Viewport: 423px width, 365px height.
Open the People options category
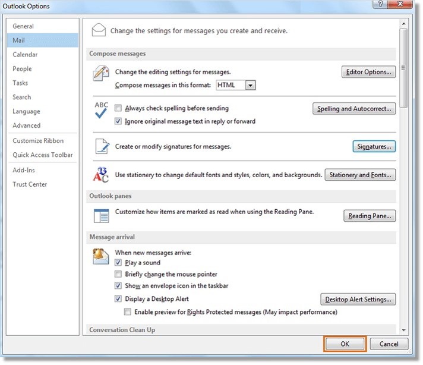[43, 68]
